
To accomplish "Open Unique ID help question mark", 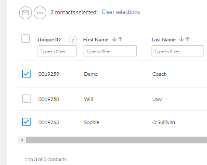I will 73,40.
